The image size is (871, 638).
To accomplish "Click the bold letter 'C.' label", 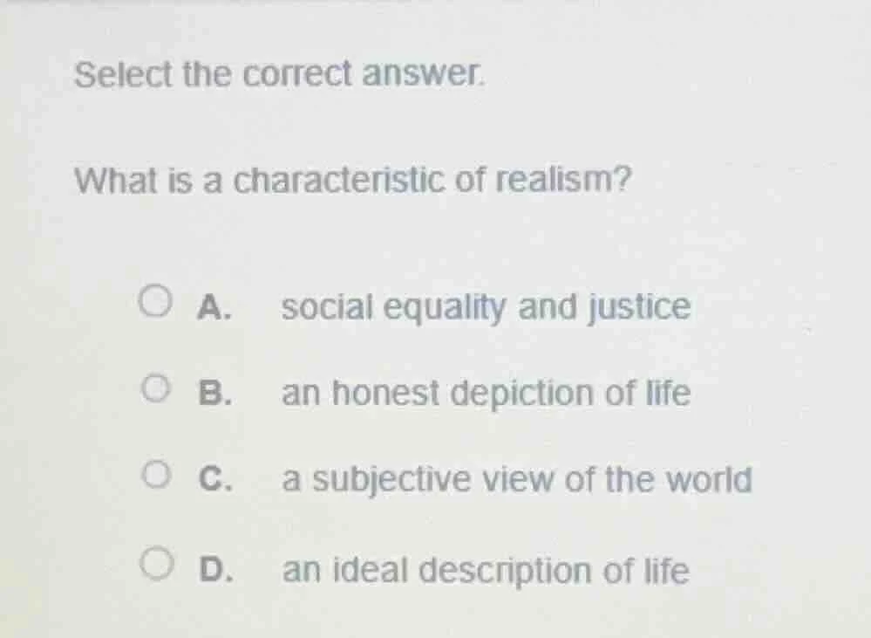I will pos(216,478).
